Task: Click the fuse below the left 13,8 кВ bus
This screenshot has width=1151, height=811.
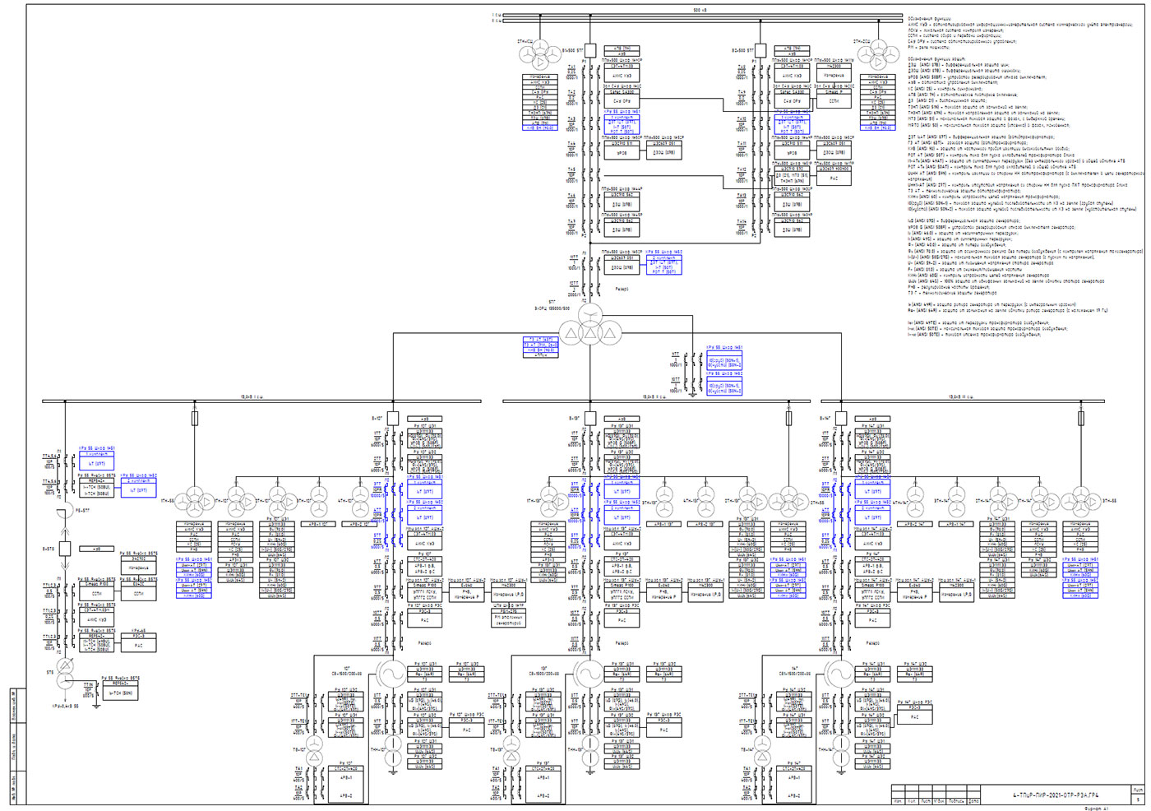Action: point(195,419)
